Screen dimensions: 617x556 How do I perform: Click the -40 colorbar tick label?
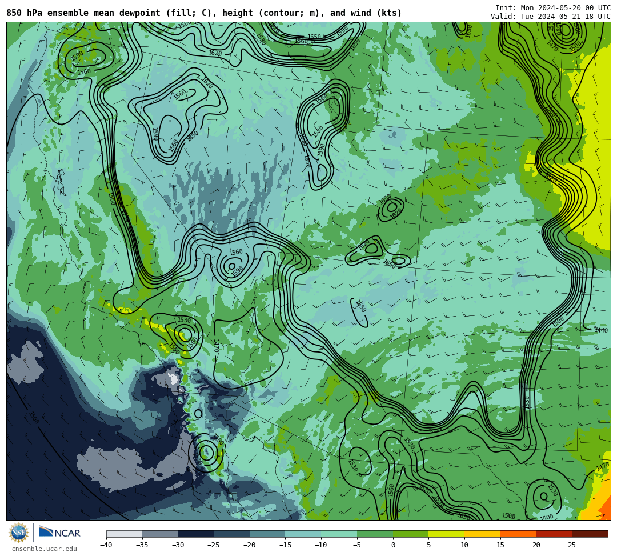pyautogui.click(x=106, y=545)
